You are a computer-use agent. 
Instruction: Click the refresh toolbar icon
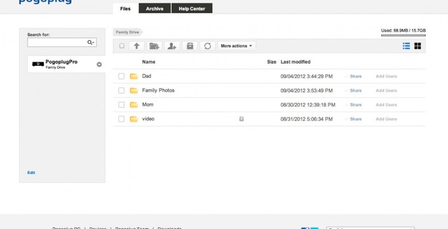pos(208,46)
